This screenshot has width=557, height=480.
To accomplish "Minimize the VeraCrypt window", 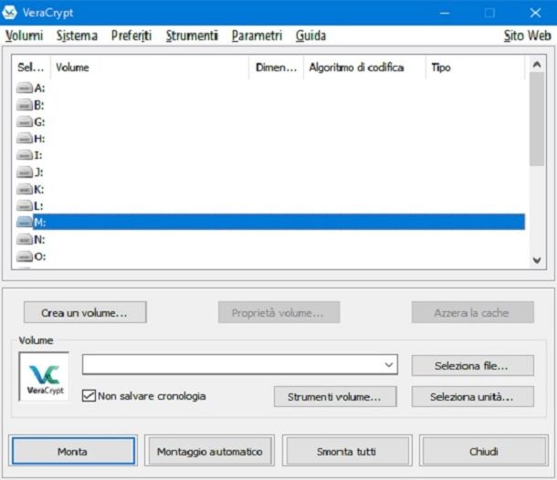I will point(445,13).
